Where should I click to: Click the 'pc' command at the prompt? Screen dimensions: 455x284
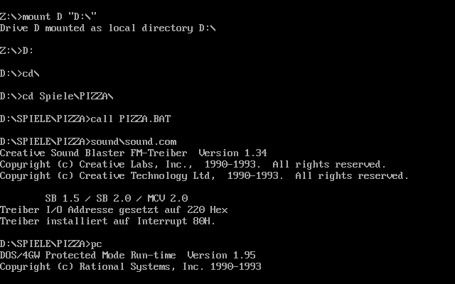point(97,244)
